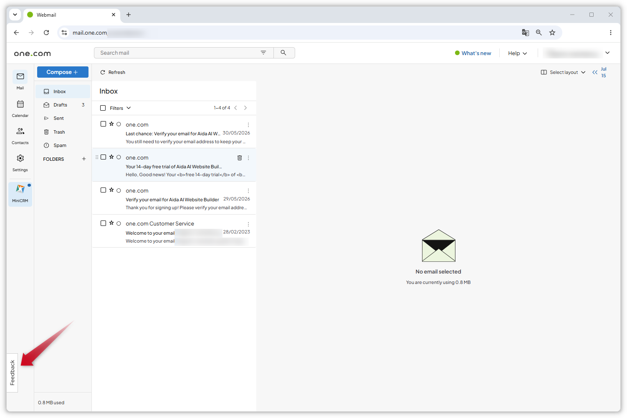Open the Last chance verify email message
627x418 pixels.
pos(174,132)
